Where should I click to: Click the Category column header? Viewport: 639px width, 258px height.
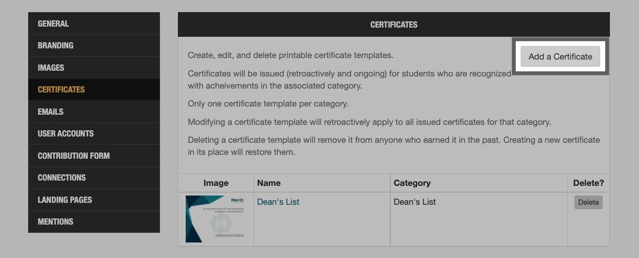pos(412,183)
